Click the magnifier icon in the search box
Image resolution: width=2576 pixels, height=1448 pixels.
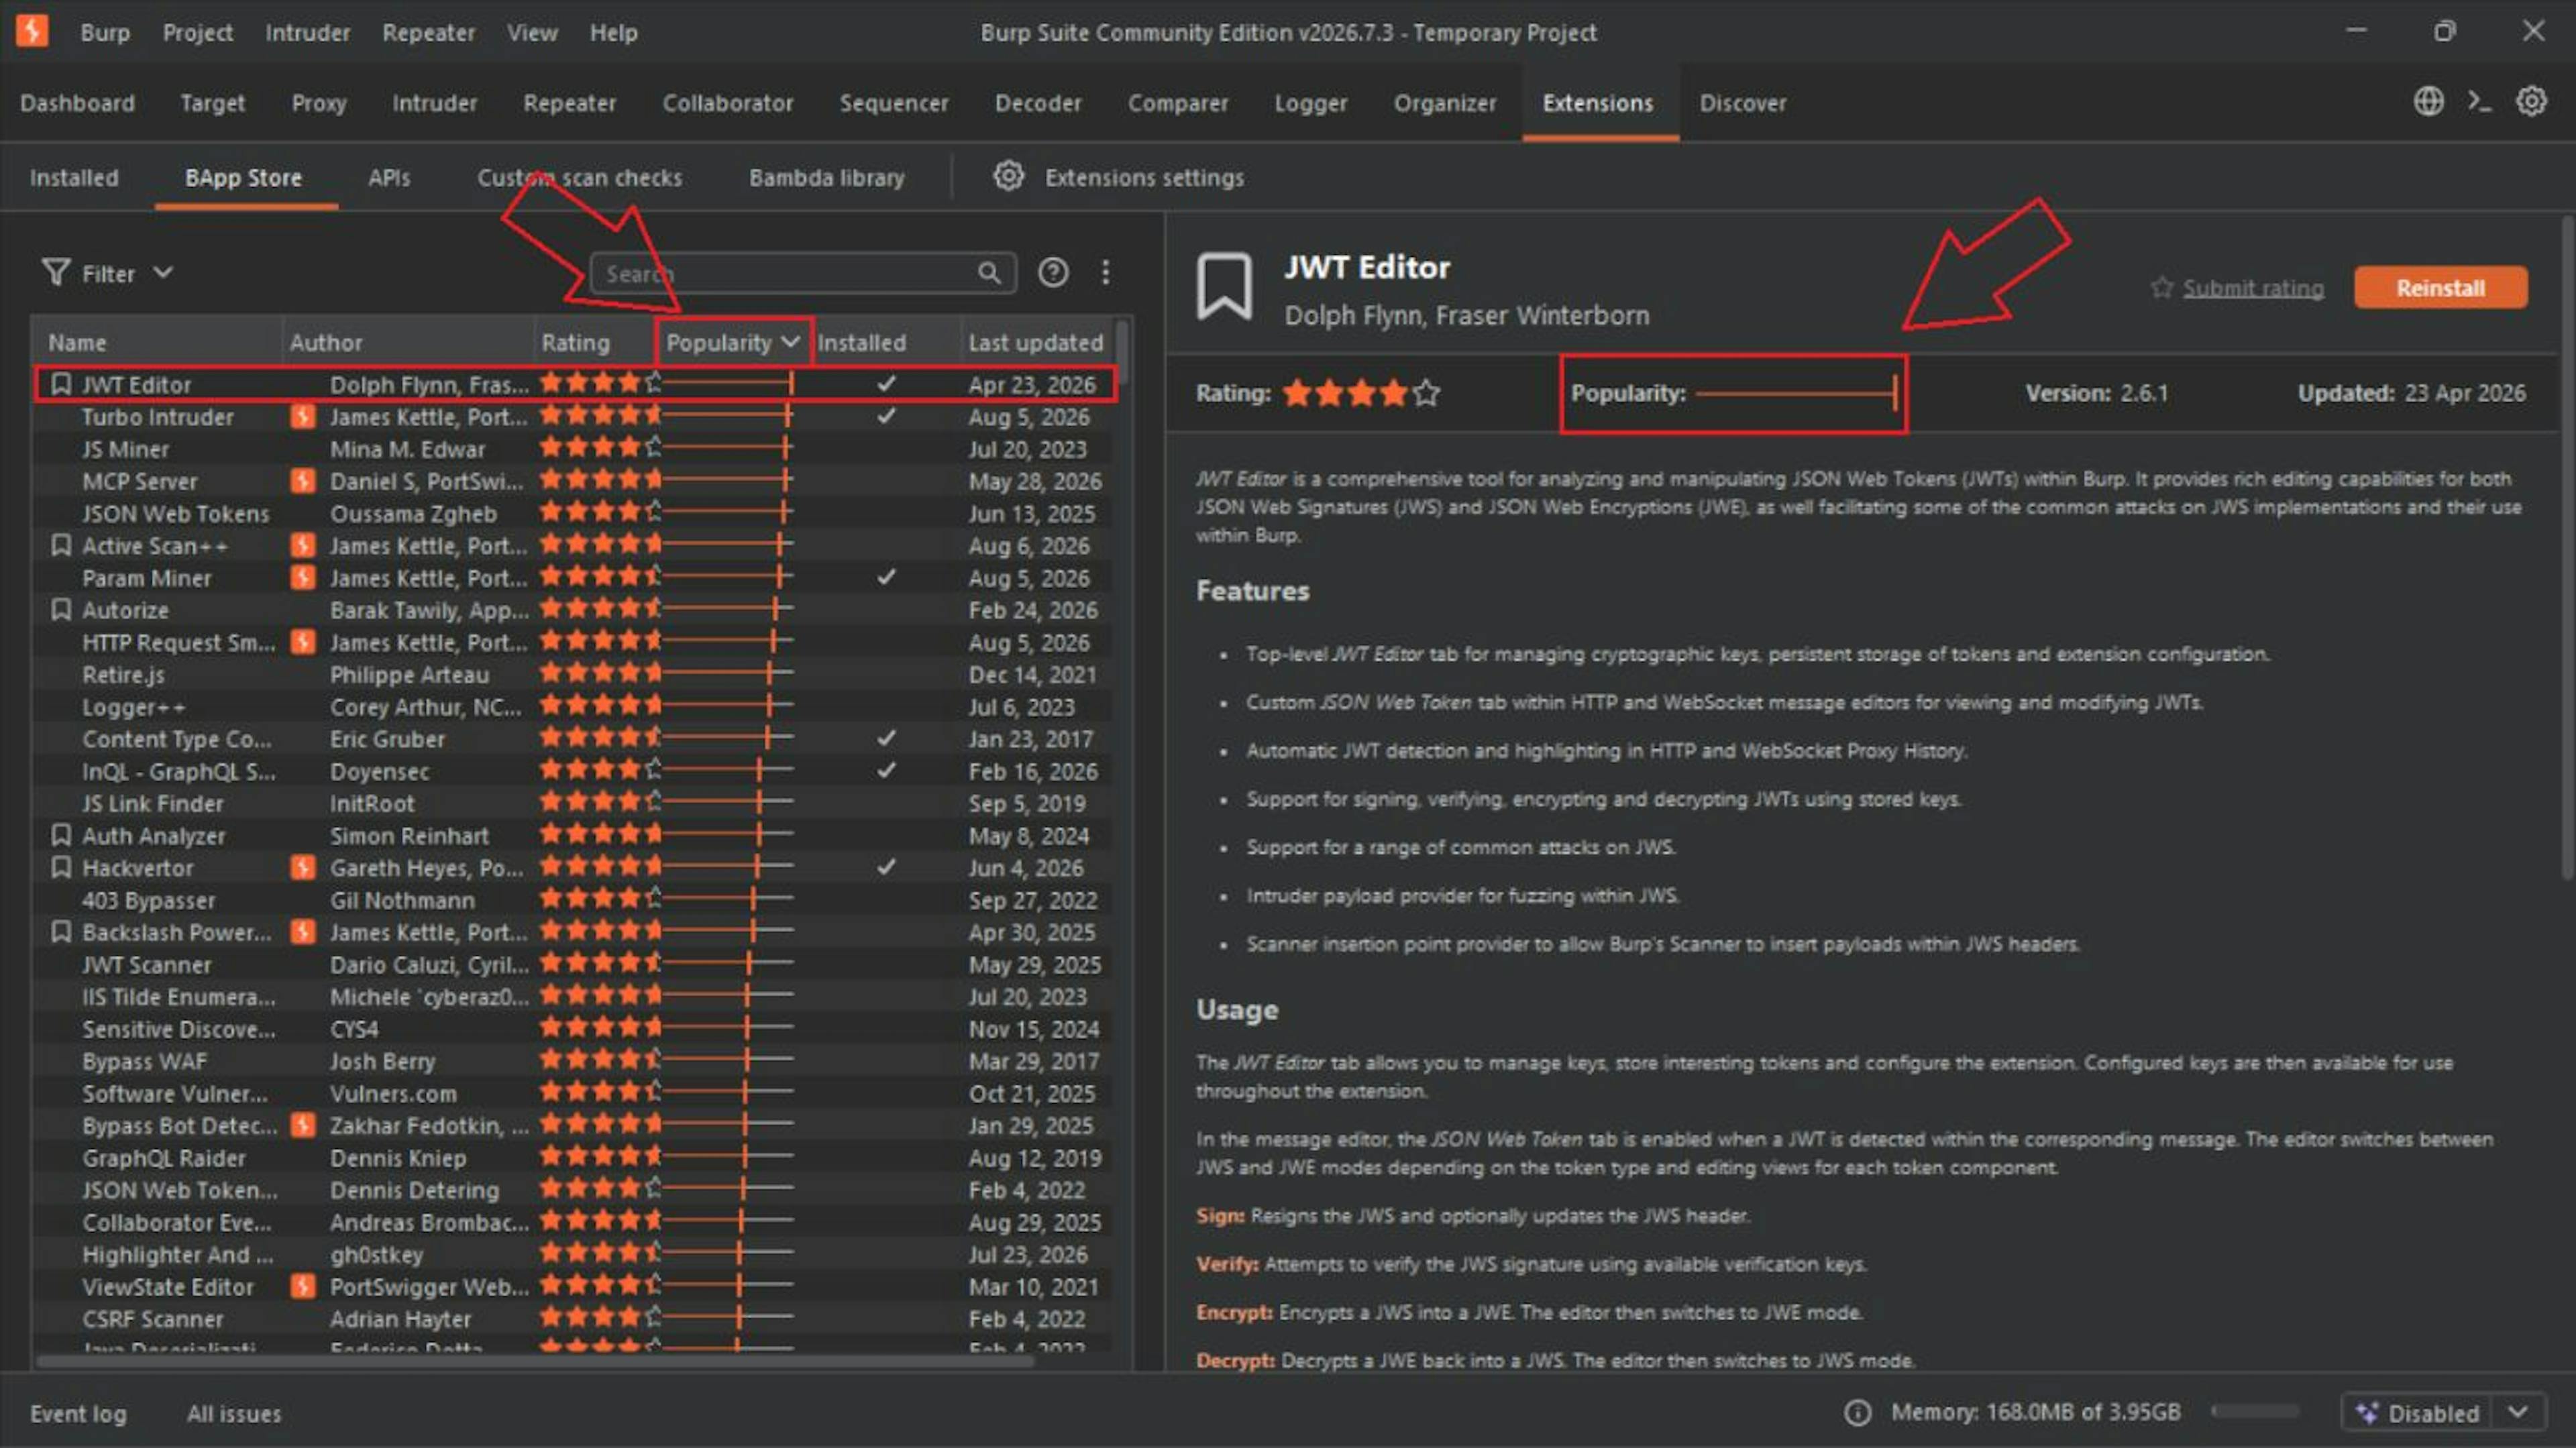pyautogui.click(x=988, y=272)
